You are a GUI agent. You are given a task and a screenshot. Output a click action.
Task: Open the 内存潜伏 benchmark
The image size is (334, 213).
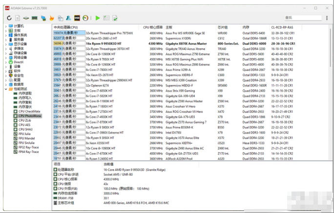pos(22,107)
